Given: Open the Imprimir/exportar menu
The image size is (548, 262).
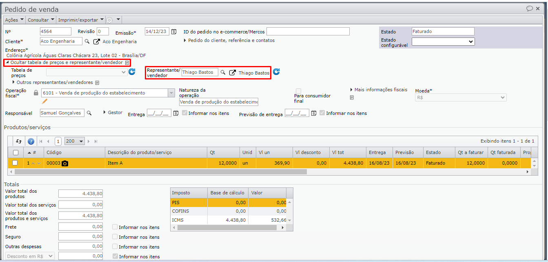Looking at the screenshot, I should [81, 20].
